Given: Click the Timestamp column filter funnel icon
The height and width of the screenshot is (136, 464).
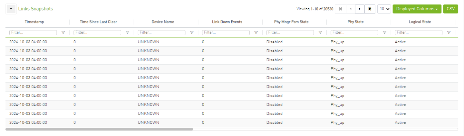Looking at the screenshot, I should (x=63, y=32).
